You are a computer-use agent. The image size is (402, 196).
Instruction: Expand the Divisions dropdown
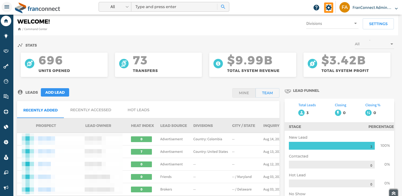click(x=332, y=24)
